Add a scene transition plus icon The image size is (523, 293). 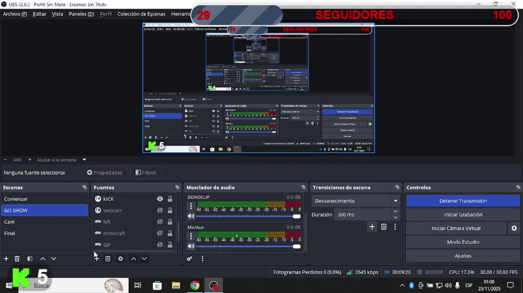(372, 227)
